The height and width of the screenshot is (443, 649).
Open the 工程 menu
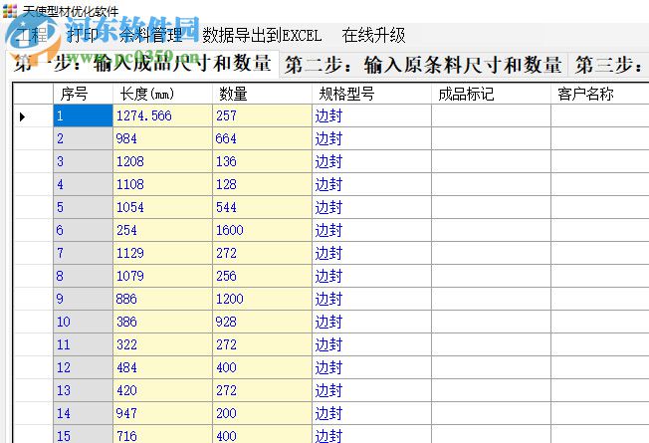click(32, 35)
